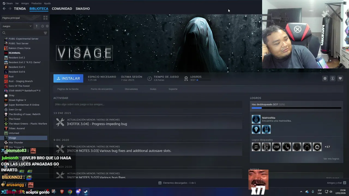Click the achievements progress bar in Logros panel
Image resolution: width=349 pixels, height=196 pixels.
(296, 108)
